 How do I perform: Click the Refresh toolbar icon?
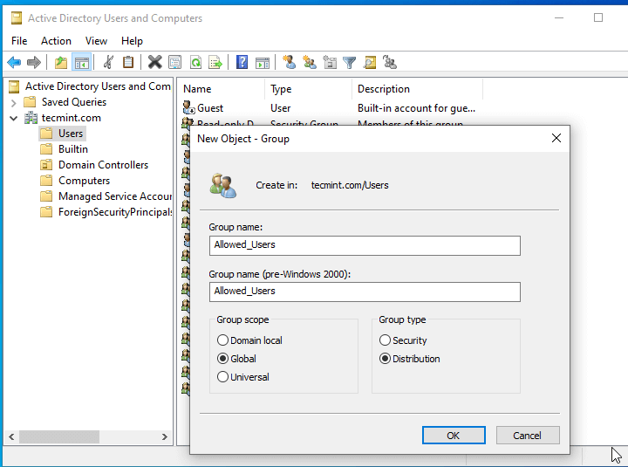click(195, 62)
